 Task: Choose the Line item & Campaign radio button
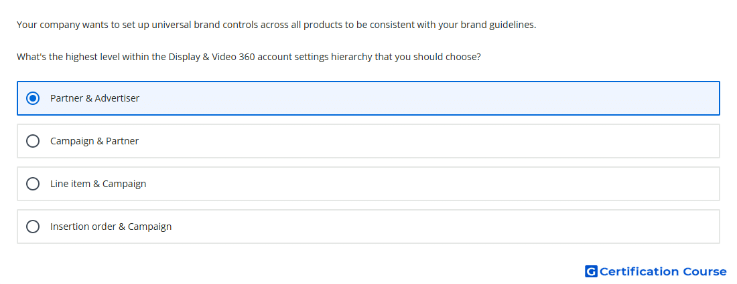tap(33, 184)
